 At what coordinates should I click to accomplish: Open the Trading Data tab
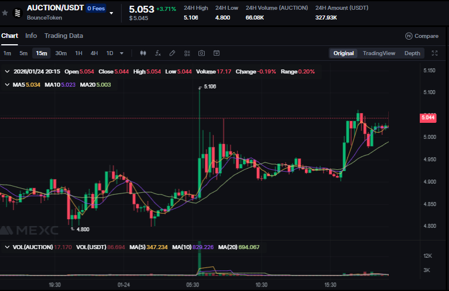64,36
